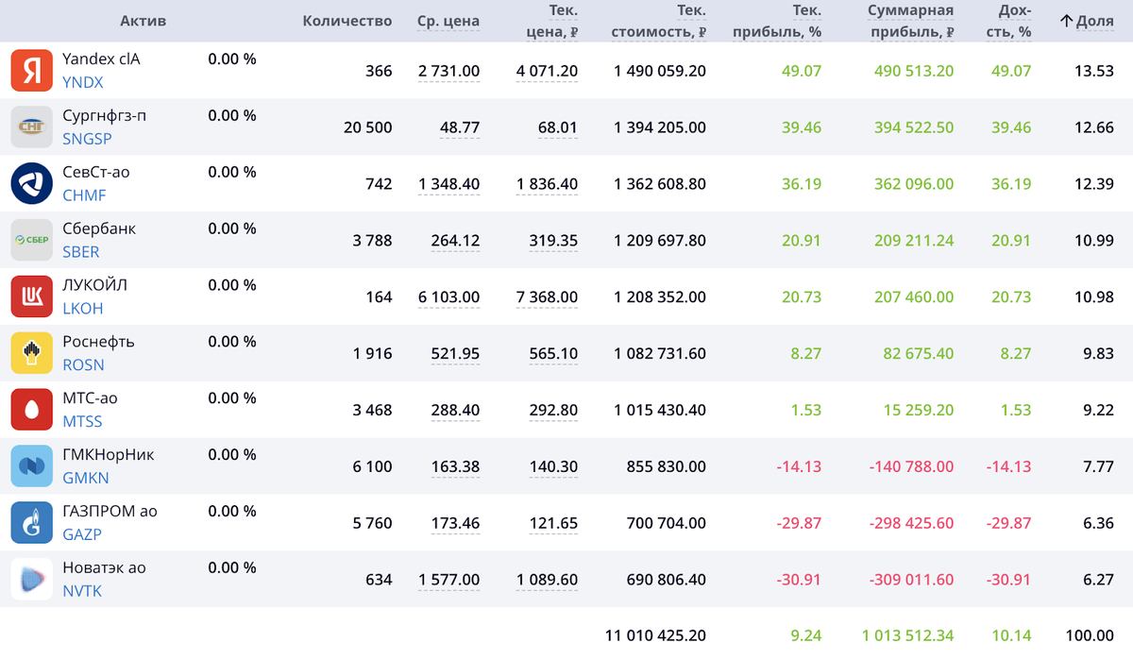
Task: Click Novatek share value 6.27
Action: click(1098, 580)
